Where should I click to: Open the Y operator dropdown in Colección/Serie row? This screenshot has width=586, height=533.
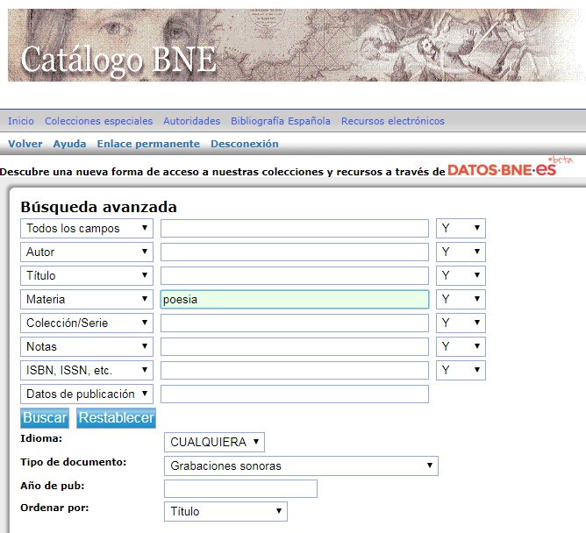click(x=461, y=323)
